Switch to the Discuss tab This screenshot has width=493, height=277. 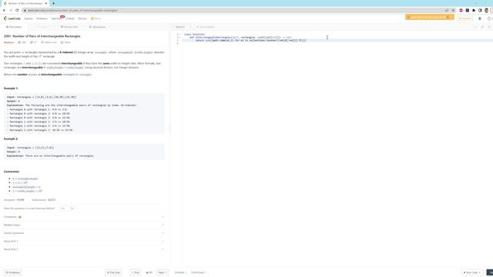tap(69, 27)
